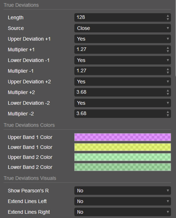This screenshot has height=218, width=176.
Task: Open the Extend Lines Left dropdown
Action: 122,201
